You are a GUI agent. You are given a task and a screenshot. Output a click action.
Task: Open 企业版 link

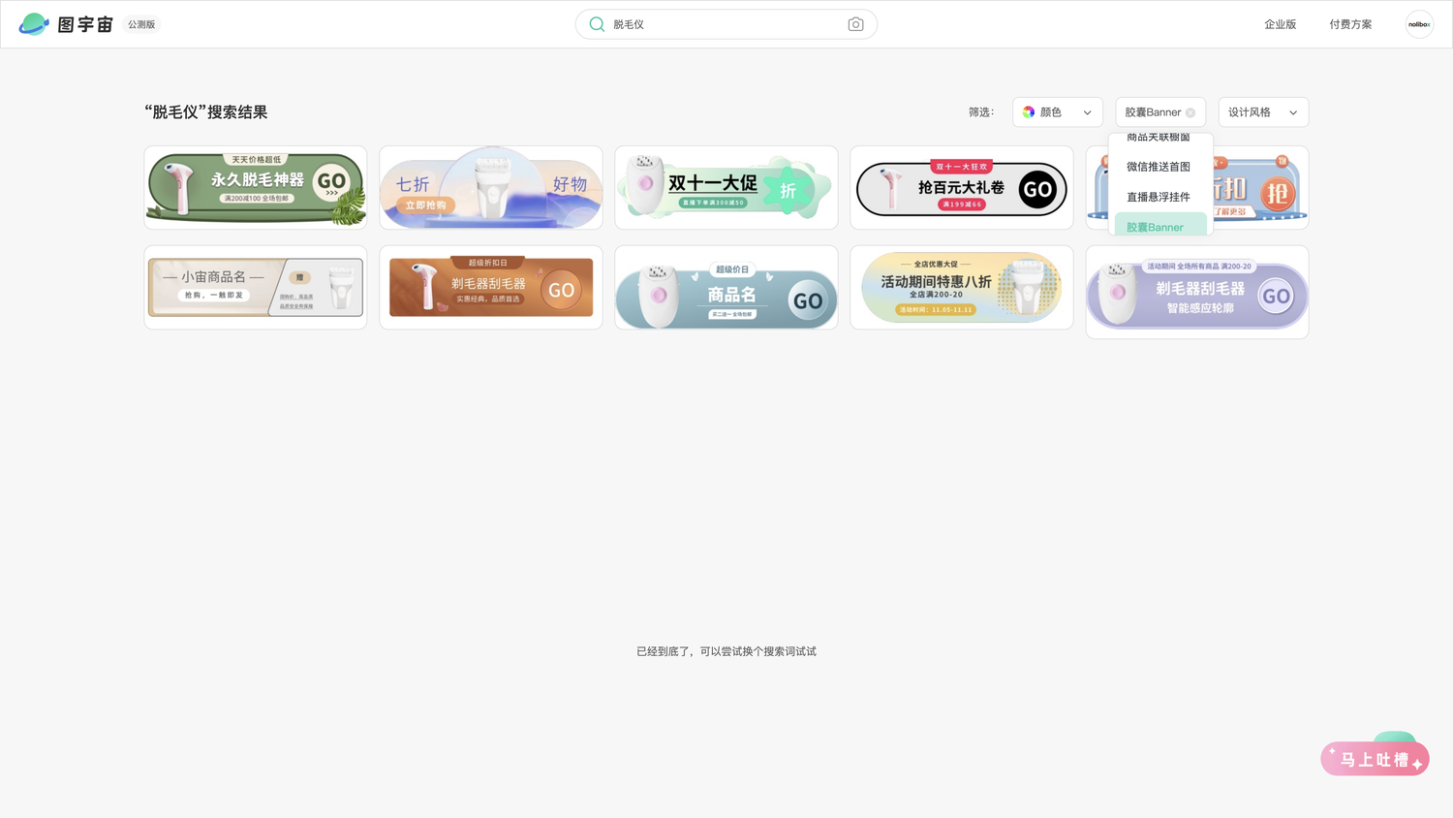click(1280, 24)
